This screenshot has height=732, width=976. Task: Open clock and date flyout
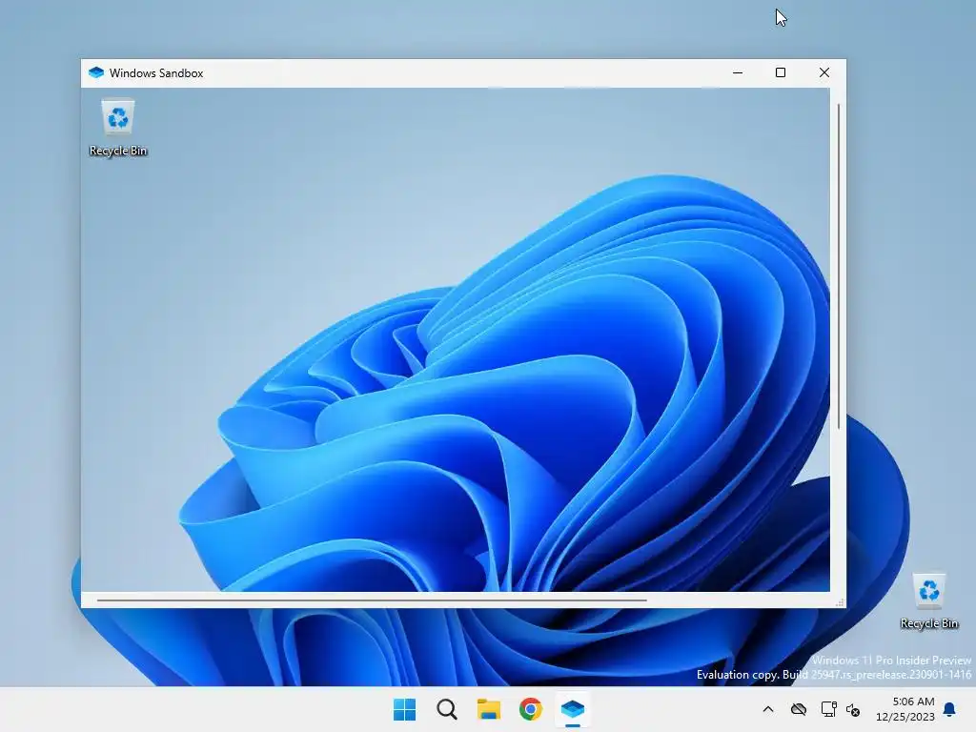pyautogui.click(x=905, y=709)
